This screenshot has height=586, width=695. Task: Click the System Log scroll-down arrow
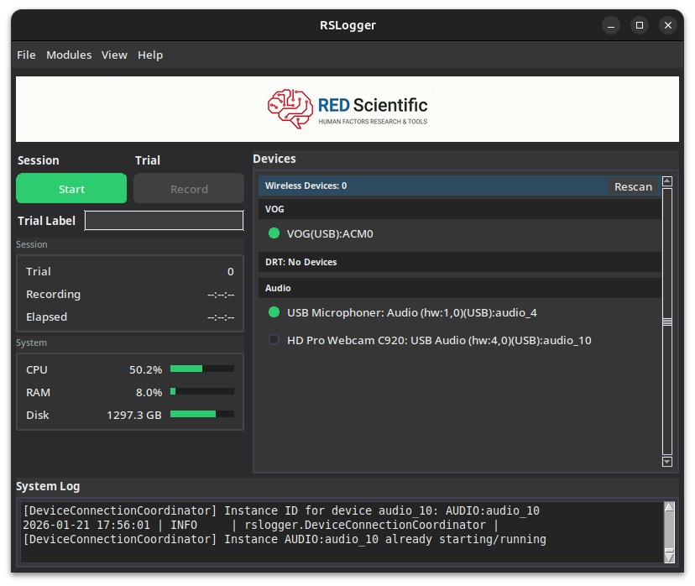pyautogui.click(x=669, y=557)
